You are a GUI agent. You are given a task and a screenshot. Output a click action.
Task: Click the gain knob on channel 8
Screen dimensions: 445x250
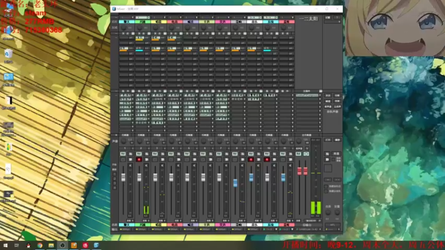[x=235, y=28]
